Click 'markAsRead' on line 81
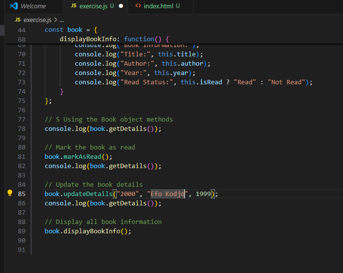This screenshot has height=273, width=343. tap(82, 156)
